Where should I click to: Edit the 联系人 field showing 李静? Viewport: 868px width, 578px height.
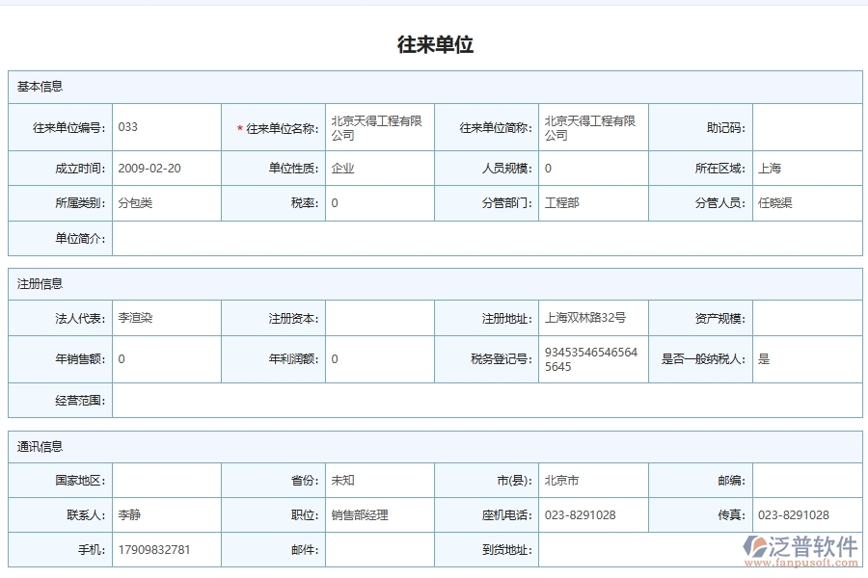[x=166, y=514]
